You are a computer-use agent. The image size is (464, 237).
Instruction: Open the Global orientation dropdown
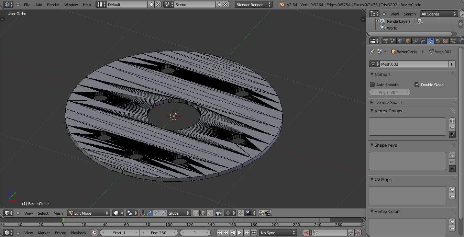point(179,213)
